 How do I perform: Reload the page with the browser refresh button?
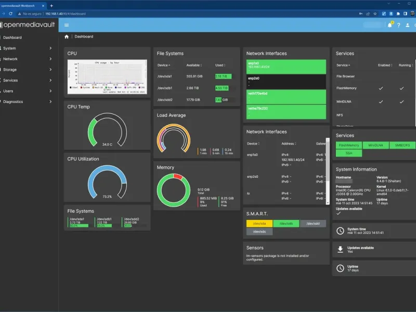(10, 14)
